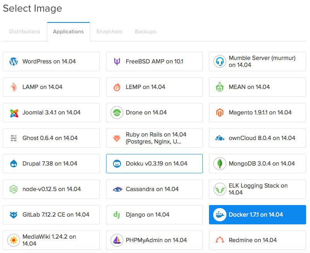This screenshot has width=310, height=253.
Task: Select Ruby on Rails on 14.04
Action: [x=154, y=138]
